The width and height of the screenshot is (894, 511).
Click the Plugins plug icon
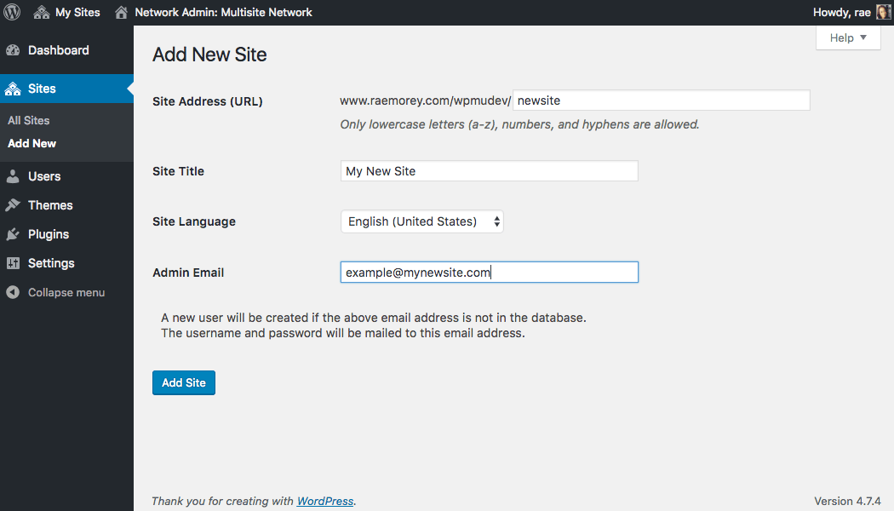pyautogui.click(x=13, y=234)
